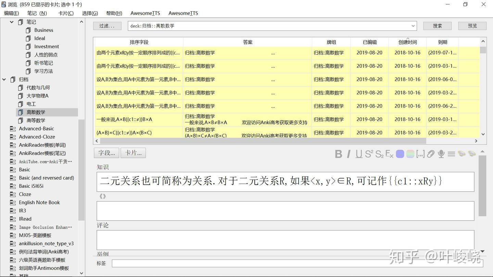Apply superscript formatting
This screenshot has height=277, width=493.
(369, 154)
